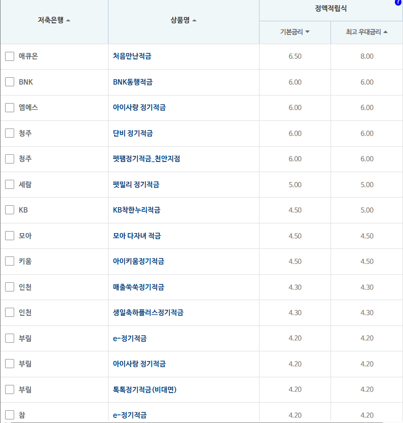Click the 저축은행 column header text
The width and height of the screenshot is (403, 423).
pos(51,20)
